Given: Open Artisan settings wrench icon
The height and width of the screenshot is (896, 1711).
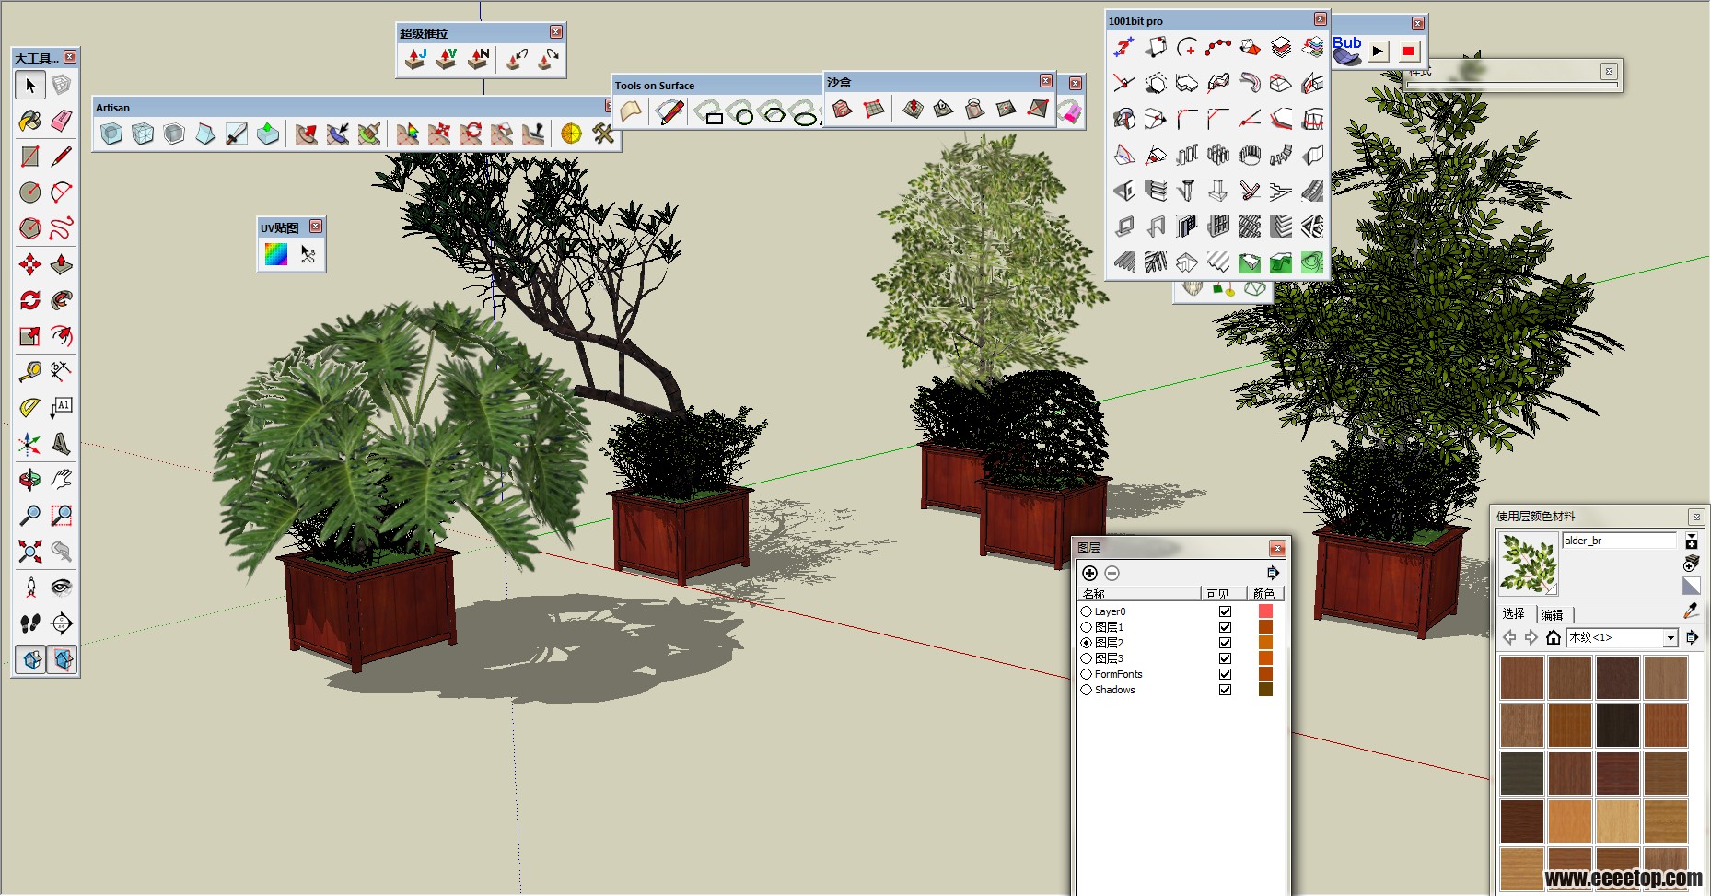Looking at the screenshot, I should [x=603, y=134].
